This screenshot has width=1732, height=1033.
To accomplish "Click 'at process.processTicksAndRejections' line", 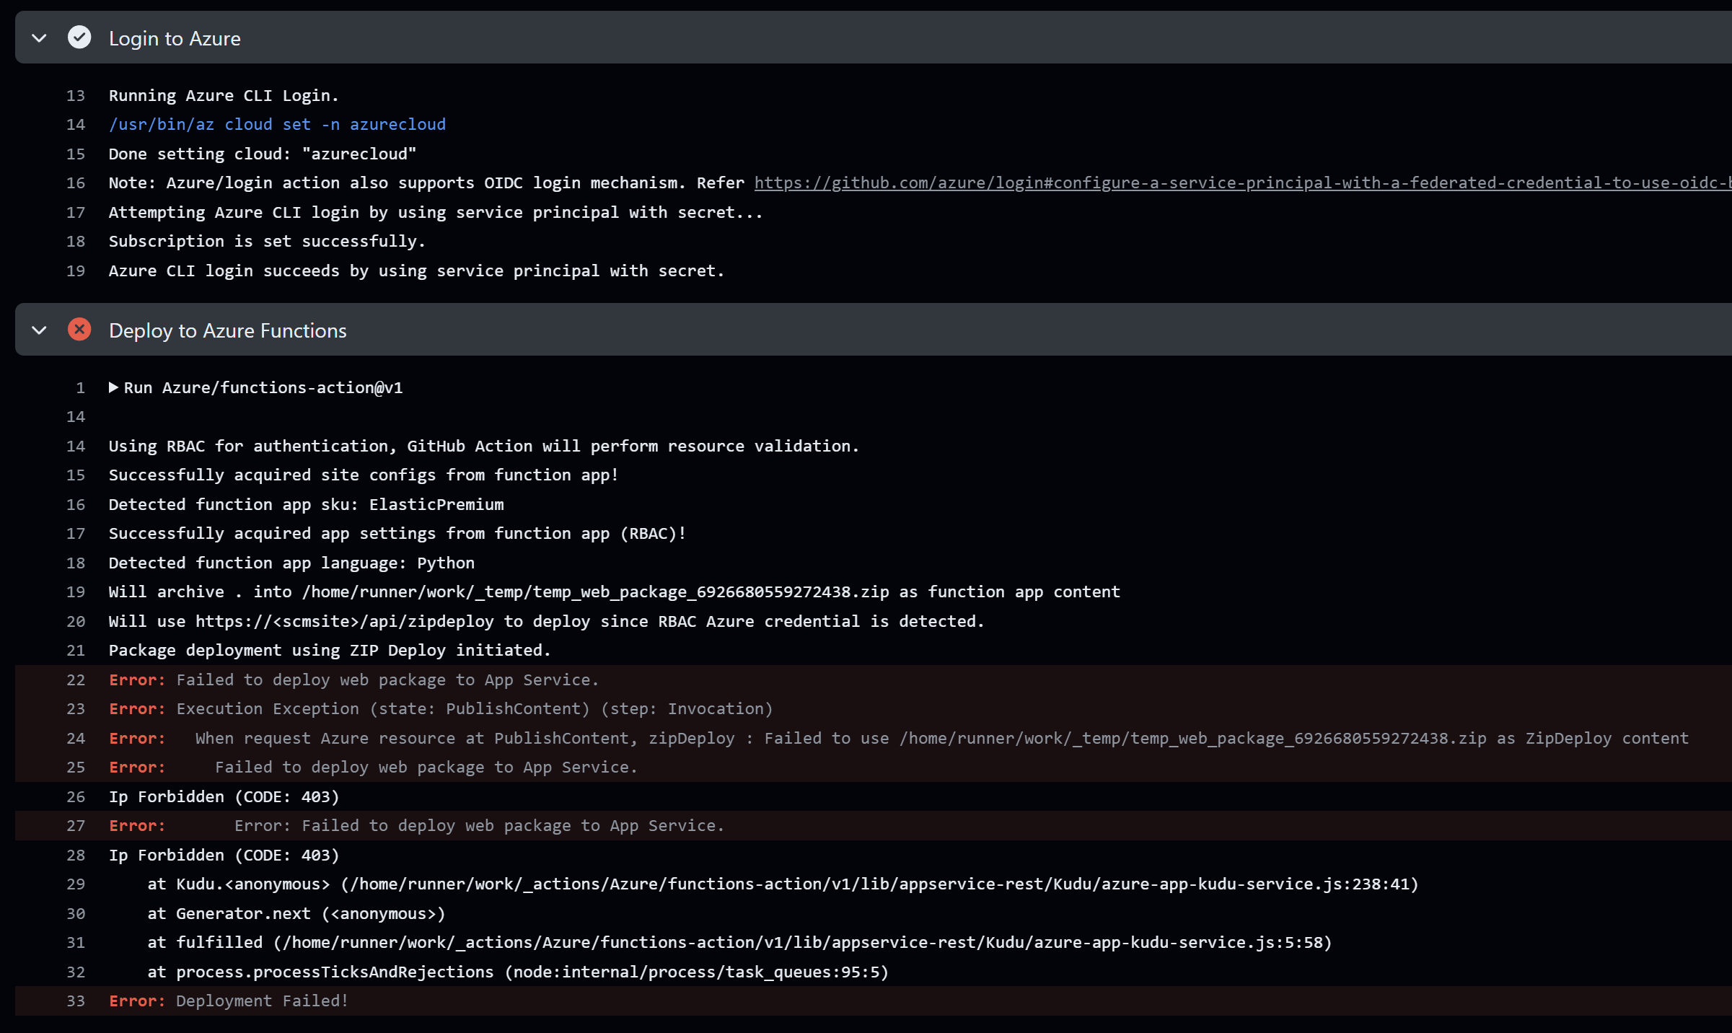I will coord(518,972).
